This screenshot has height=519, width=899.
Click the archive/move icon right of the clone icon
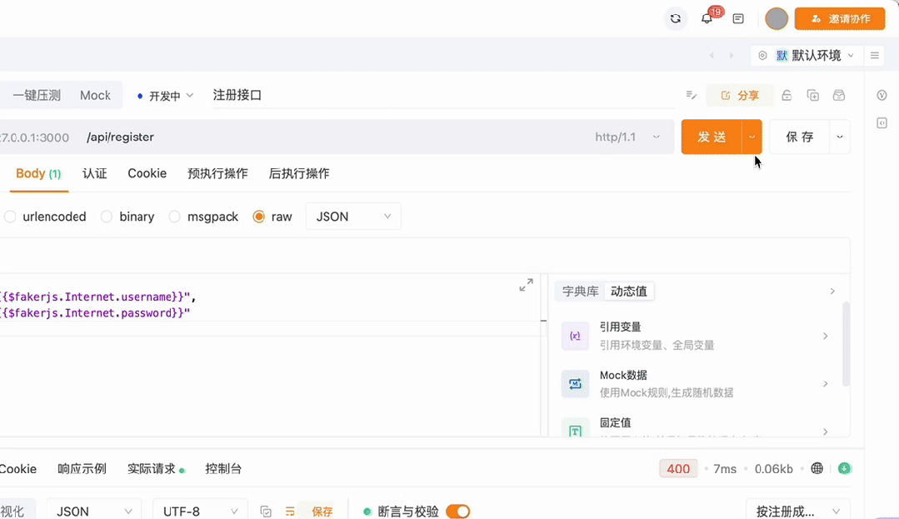coord(839,95)
